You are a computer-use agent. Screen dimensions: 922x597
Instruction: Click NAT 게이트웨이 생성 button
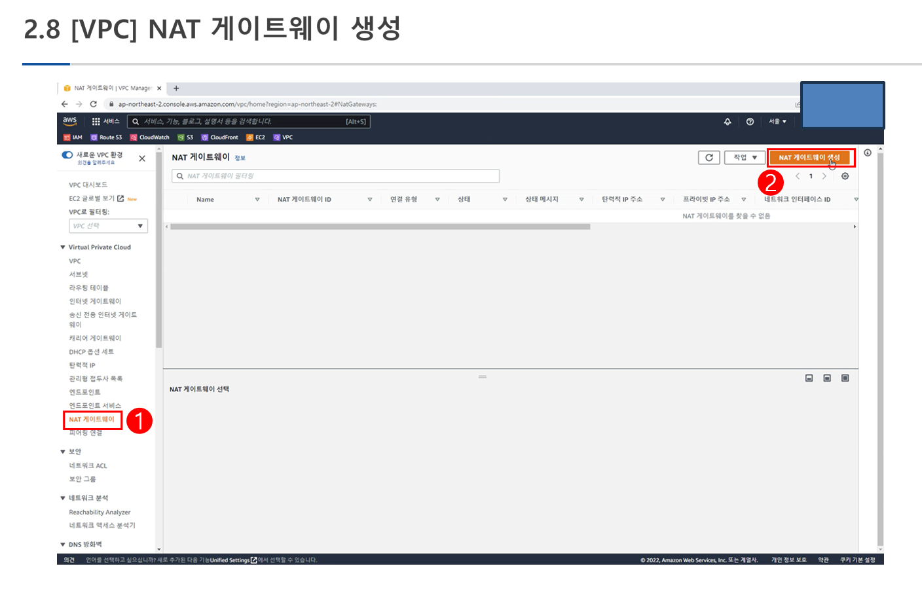pos(809,158)
